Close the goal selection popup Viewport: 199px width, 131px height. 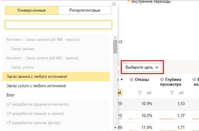coord(114,4)
